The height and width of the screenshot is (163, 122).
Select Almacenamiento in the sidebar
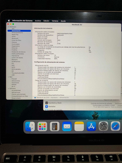point(17,33)
